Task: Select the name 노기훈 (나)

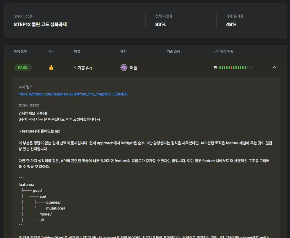Action: (x=83, y=68)
